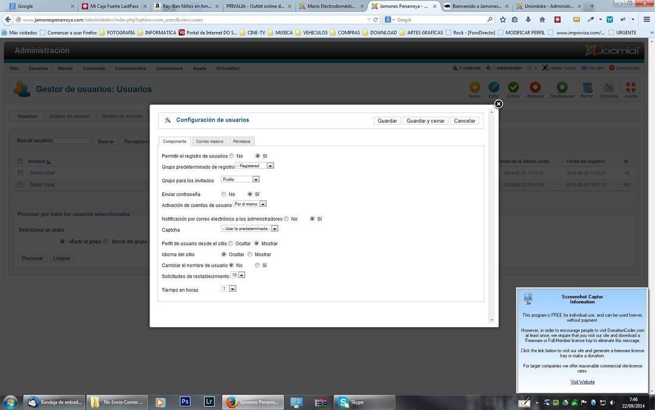Screen dimensions: 655x410
Task: Set Enviar contraseña to No
Action: [x=224, y=194]
